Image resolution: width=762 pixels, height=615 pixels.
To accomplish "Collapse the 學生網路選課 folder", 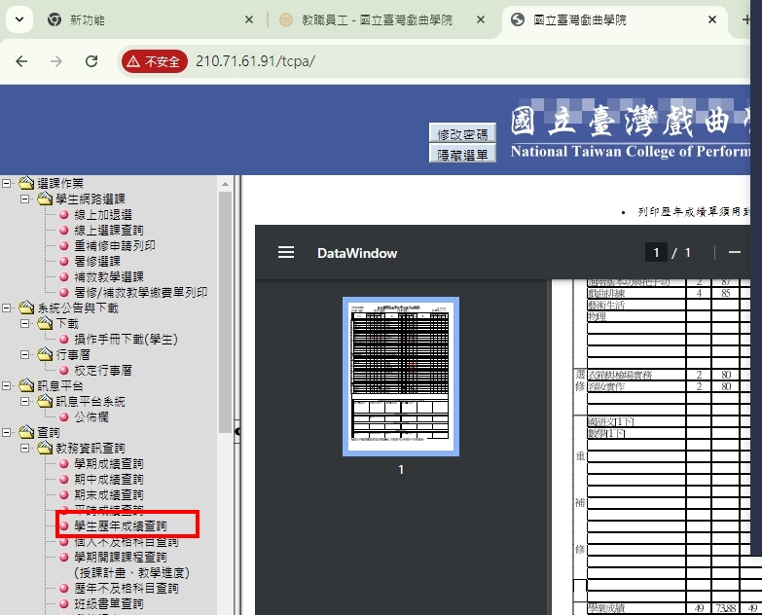I will 26,199.
